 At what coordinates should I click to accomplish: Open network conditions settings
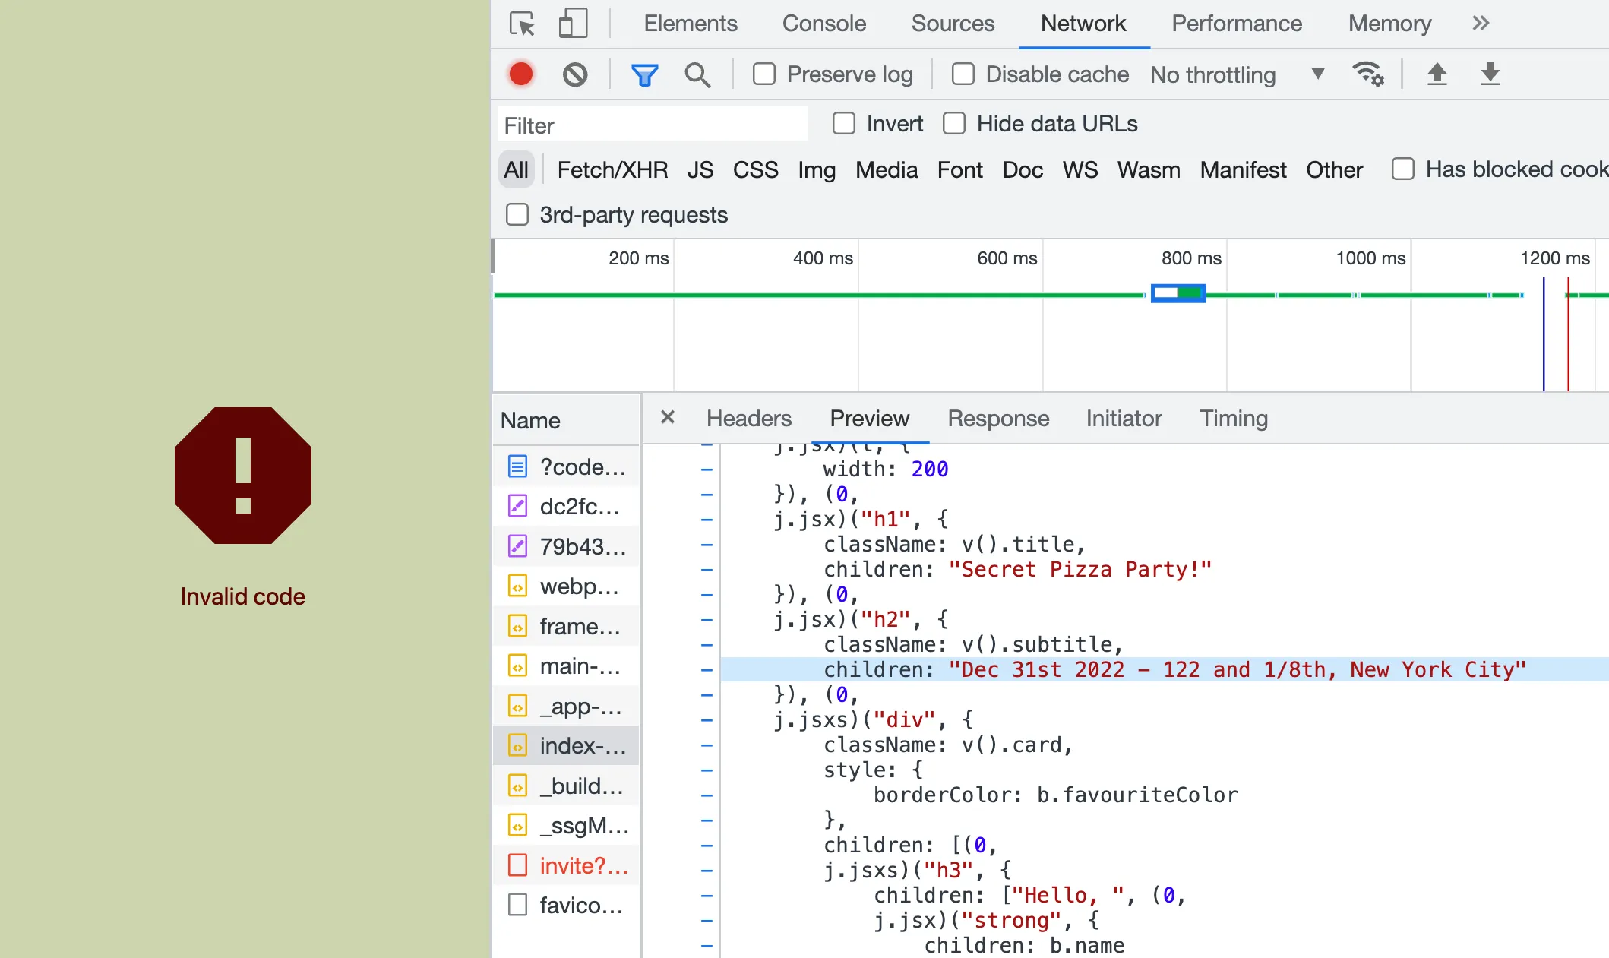click(x=1368, y=74)
